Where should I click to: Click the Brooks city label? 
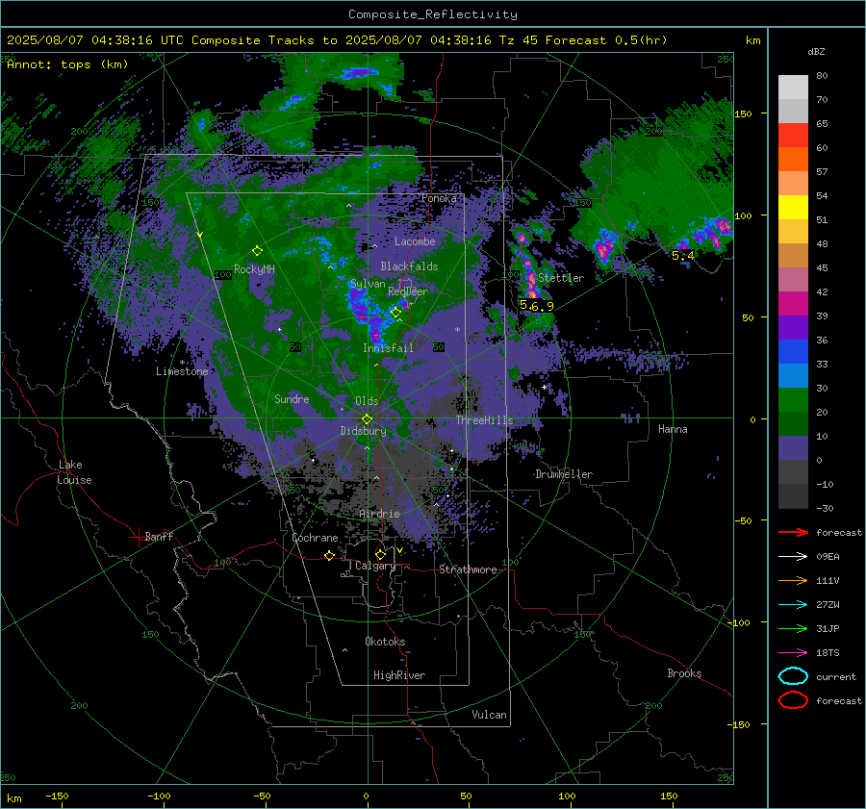click(x=684, y=673)
